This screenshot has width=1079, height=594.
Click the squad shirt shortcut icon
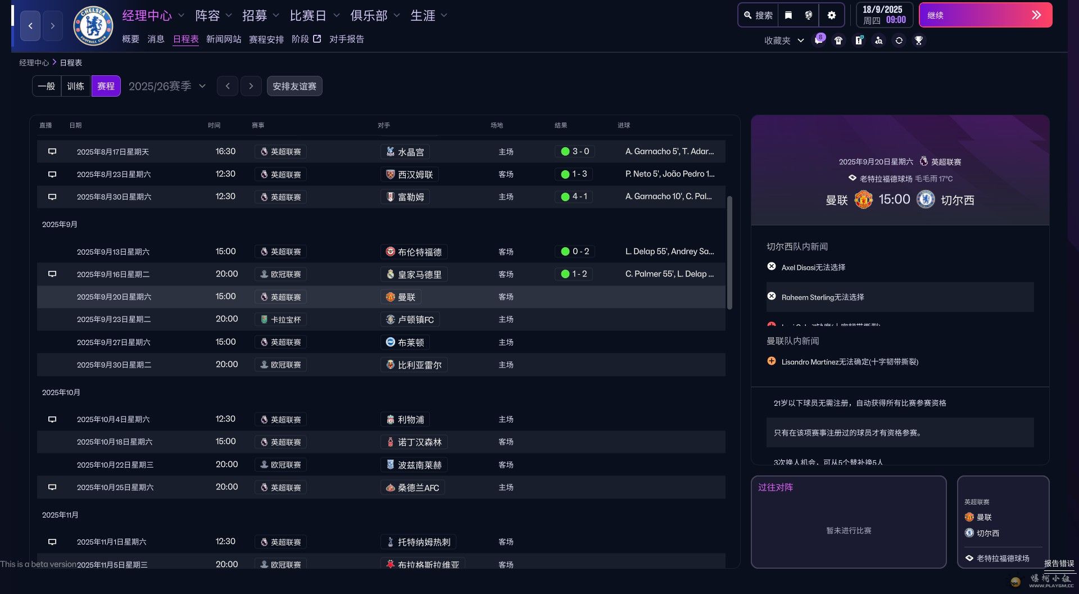[x=838, y=40]
